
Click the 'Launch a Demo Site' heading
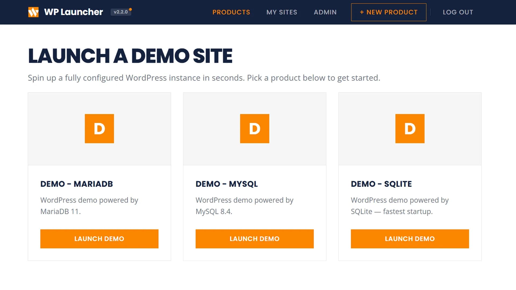[x=130, y=56]
